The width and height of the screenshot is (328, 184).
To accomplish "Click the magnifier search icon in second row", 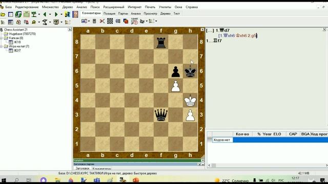I will (34, 22).
